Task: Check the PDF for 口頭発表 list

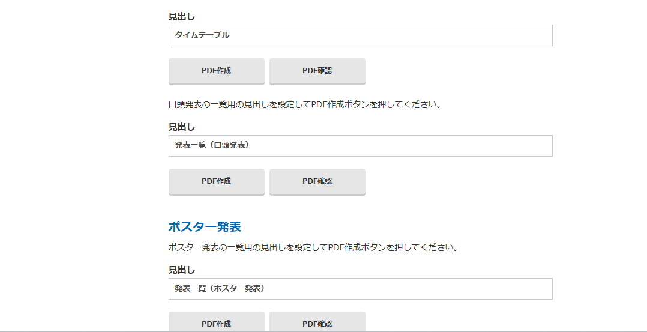Action: pyautogui.click(x=317, y=181)
